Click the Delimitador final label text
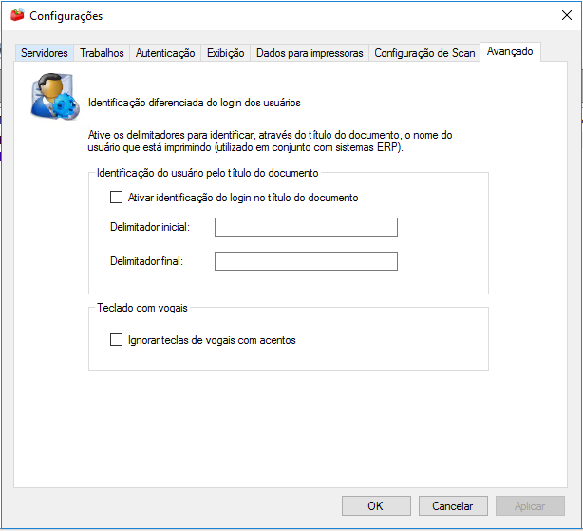The width and height of the screenshot is (583, 531). point(146,261)
